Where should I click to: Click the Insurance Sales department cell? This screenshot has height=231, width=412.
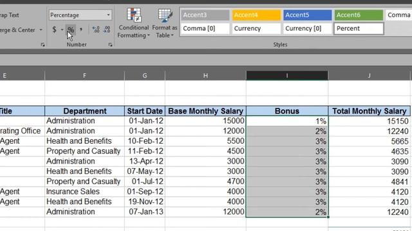(84, 192)
